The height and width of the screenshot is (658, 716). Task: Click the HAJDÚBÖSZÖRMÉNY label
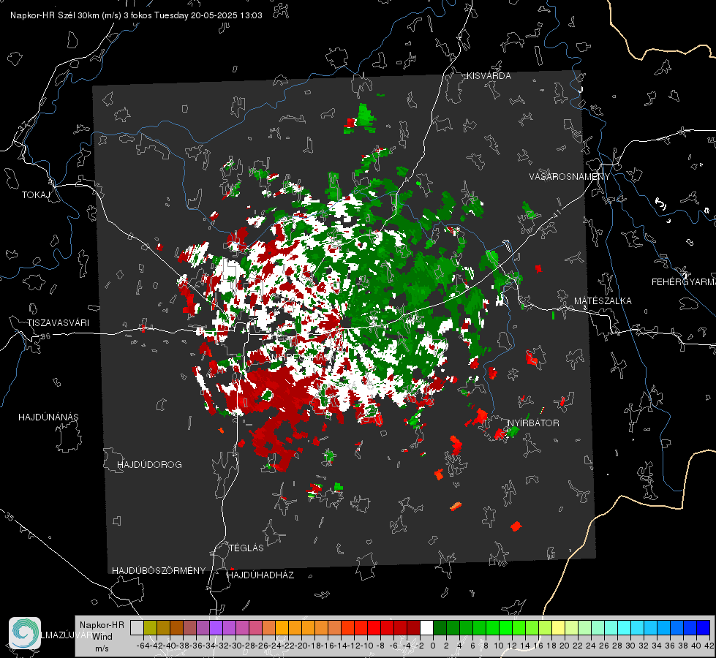click(x=159, y=570)
